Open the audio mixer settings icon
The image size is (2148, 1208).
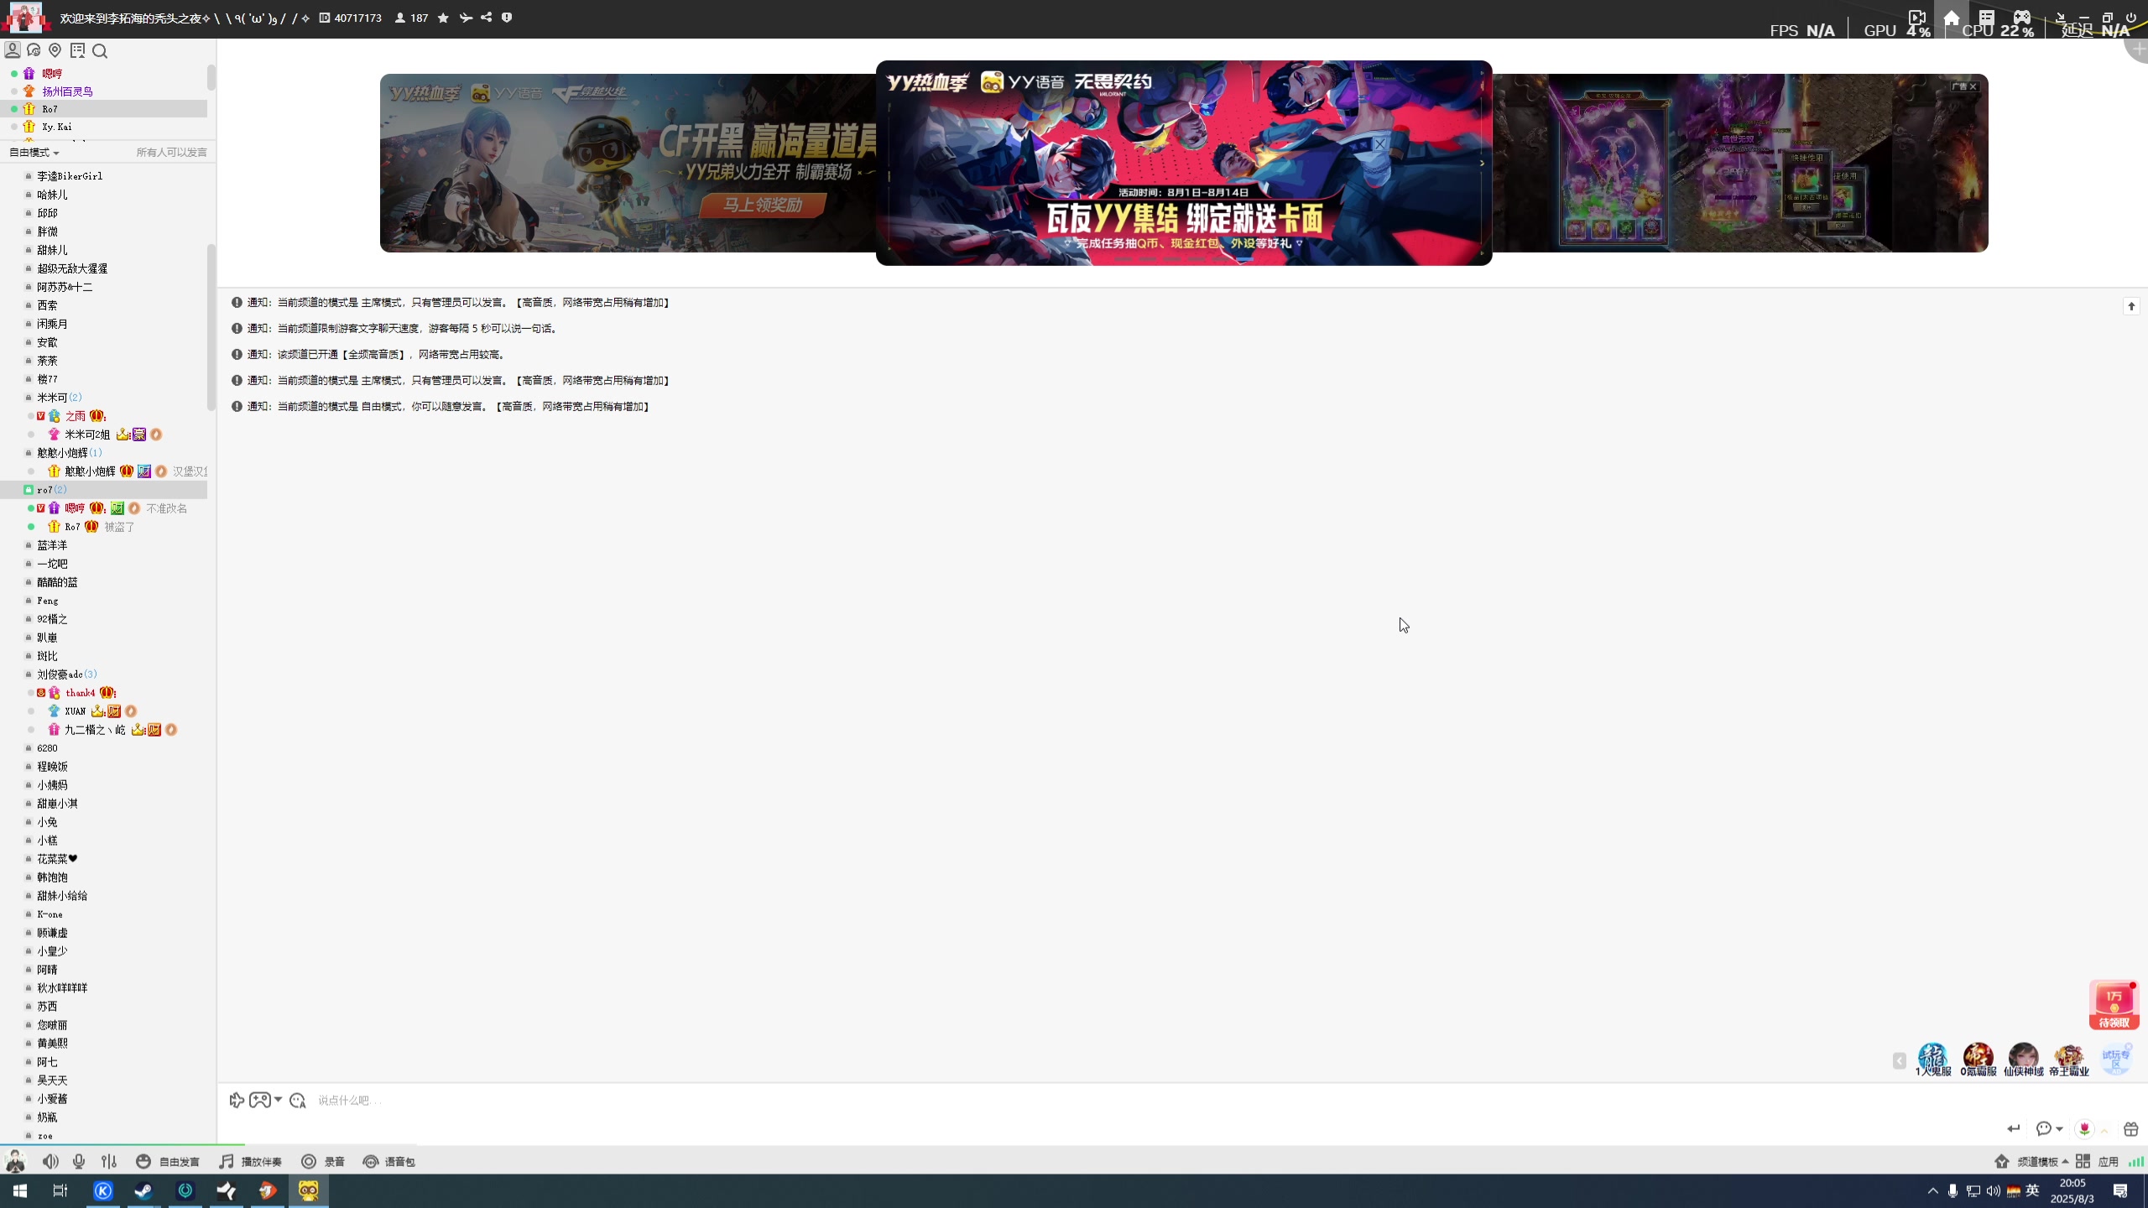click(109, 1161)
